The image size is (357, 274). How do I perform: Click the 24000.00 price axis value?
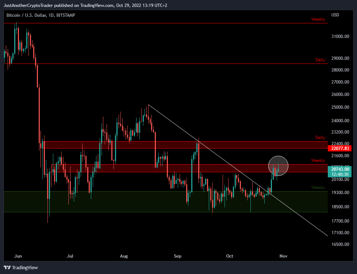pos(340,121)
